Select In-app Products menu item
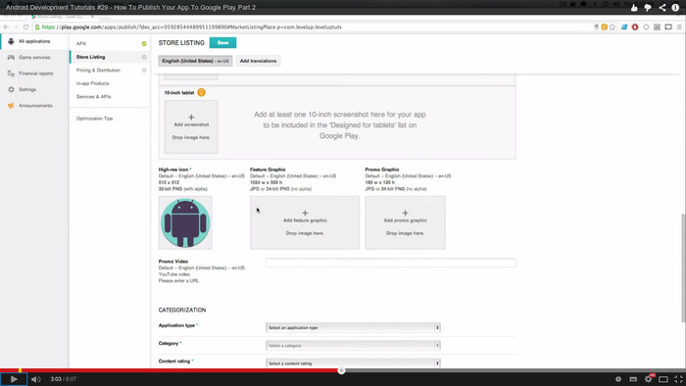Viewport: 686px width, 386px height. (93, 83)
